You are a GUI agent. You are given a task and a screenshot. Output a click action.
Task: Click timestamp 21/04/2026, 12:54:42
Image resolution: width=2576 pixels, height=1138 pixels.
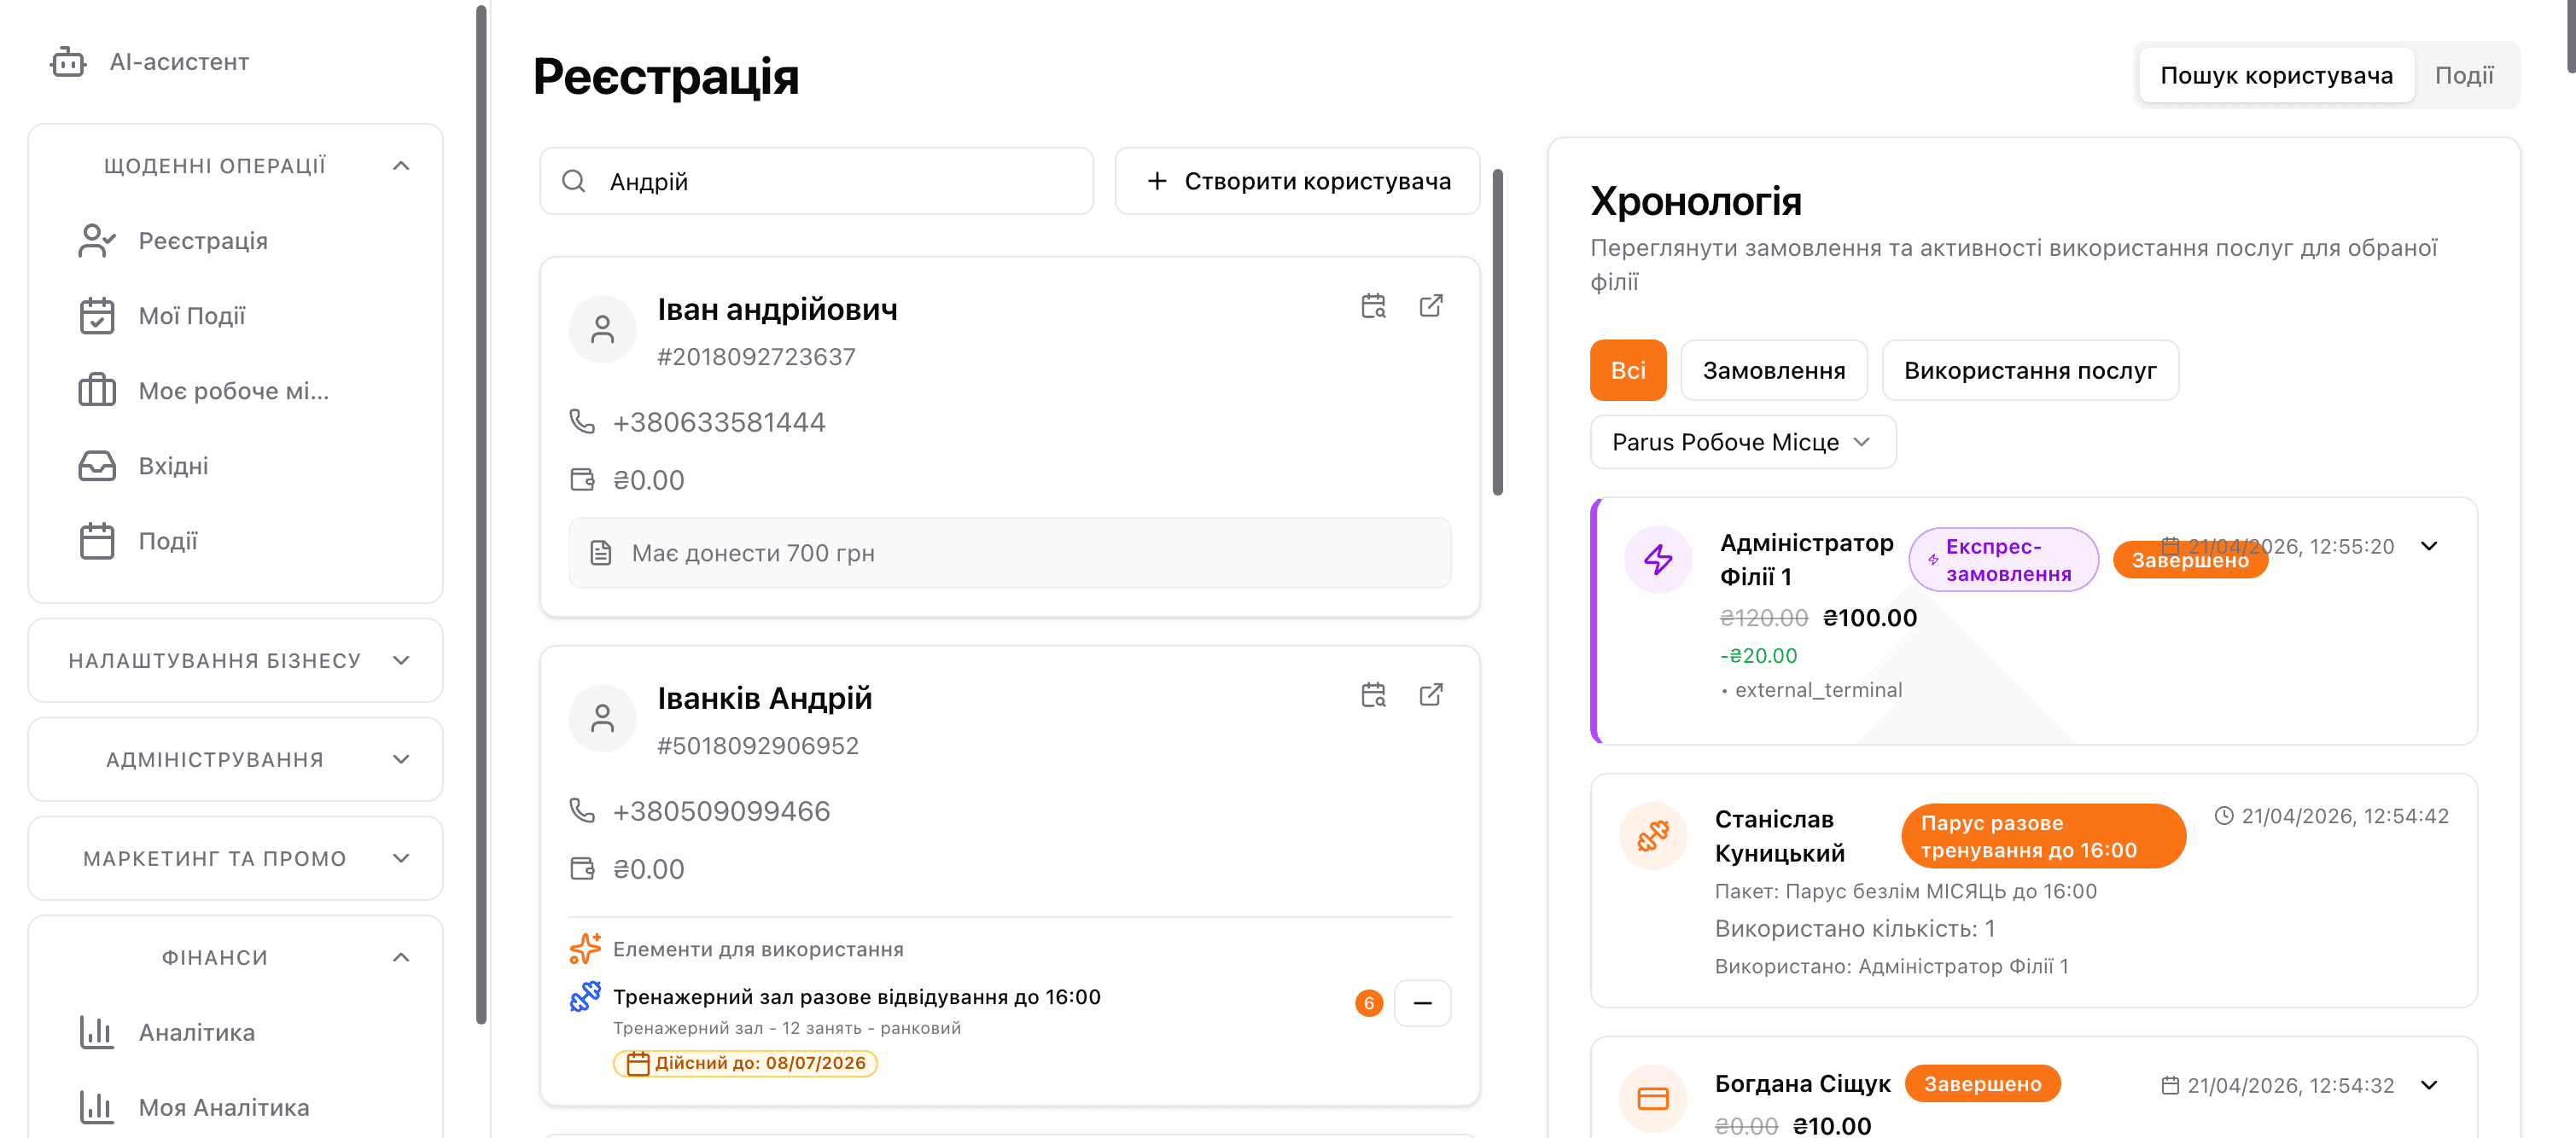(x=2344, y=816)
